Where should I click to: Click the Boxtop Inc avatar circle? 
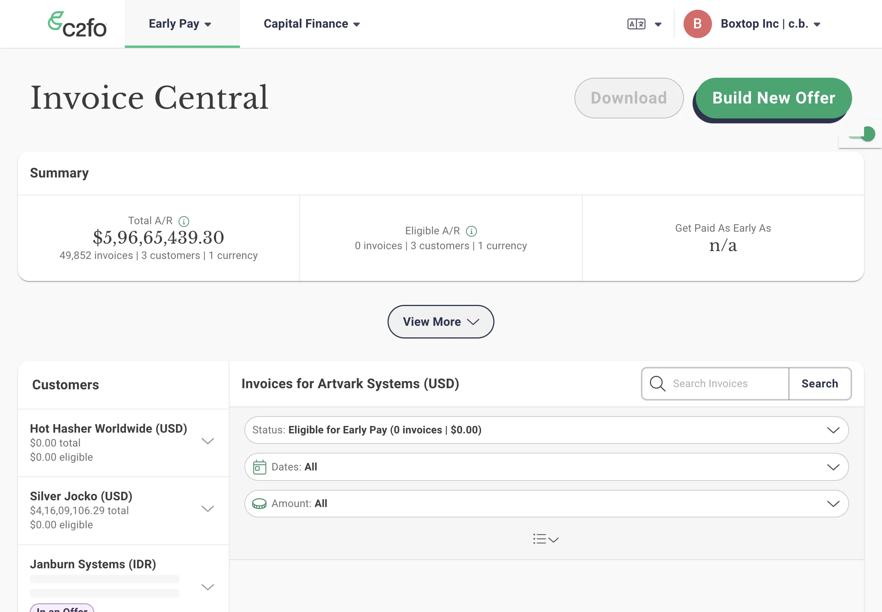(697, 24)
